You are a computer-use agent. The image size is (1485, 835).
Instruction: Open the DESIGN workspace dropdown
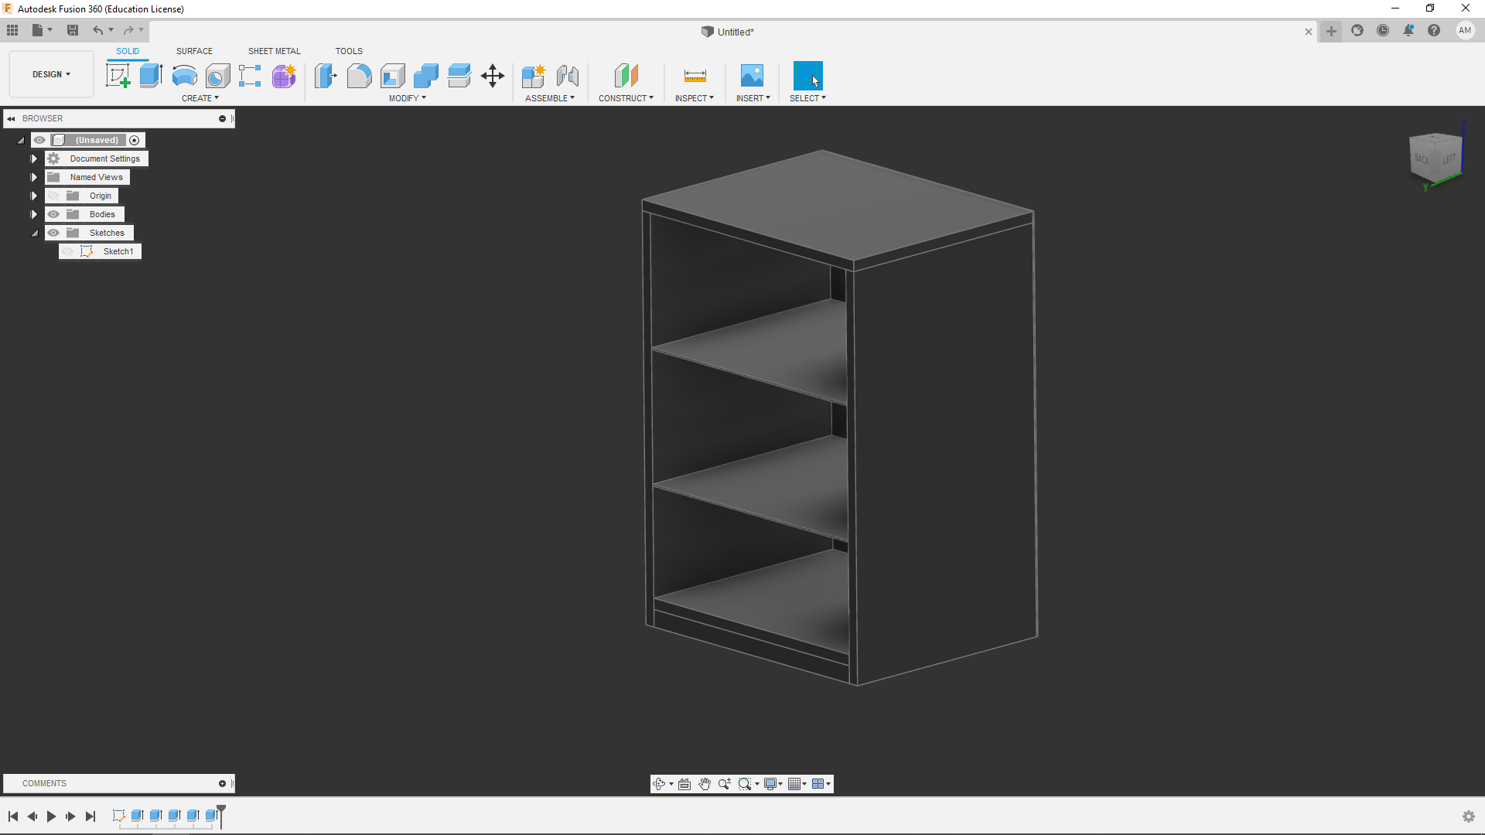point(51,74)
